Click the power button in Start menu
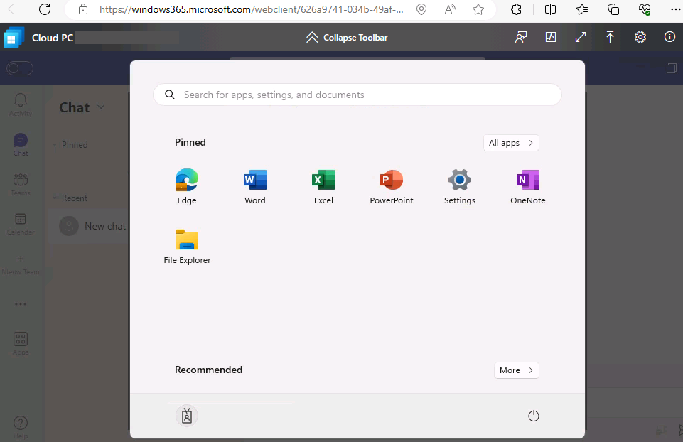The height and width of the screenshot is (442, 683). 533,416
